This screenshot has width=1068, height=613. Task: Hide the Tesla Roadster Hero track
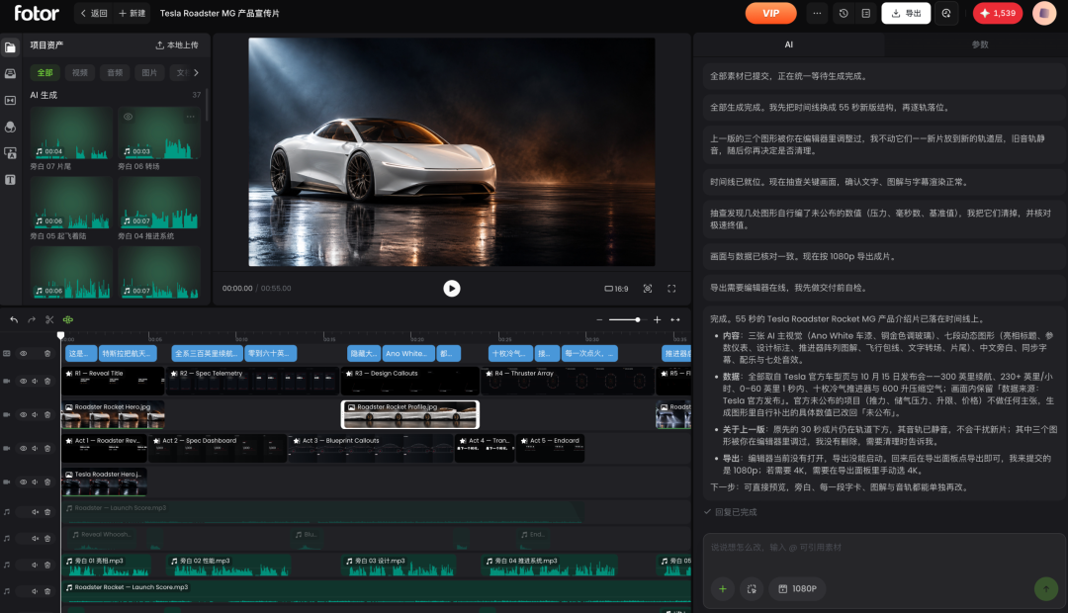point(23,482)
